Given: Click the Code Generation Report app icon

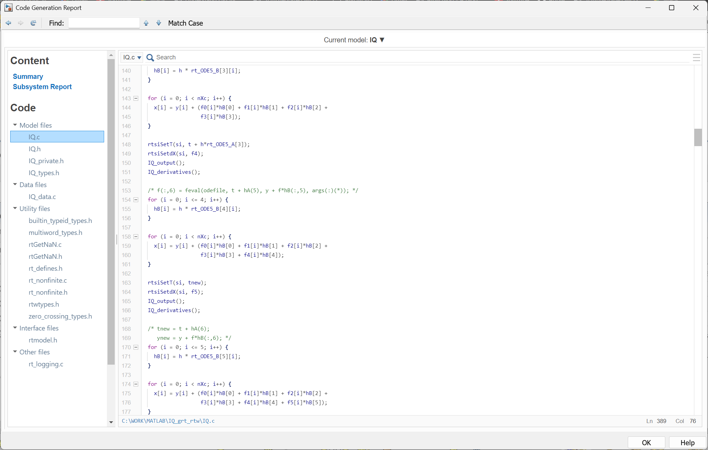Looking at the screenshot, I should click(x=9, y=8).
